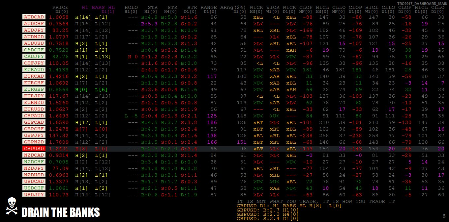Click the 'GBPUSD D1: H1 BARS HL' summary line

coord(289,206)
